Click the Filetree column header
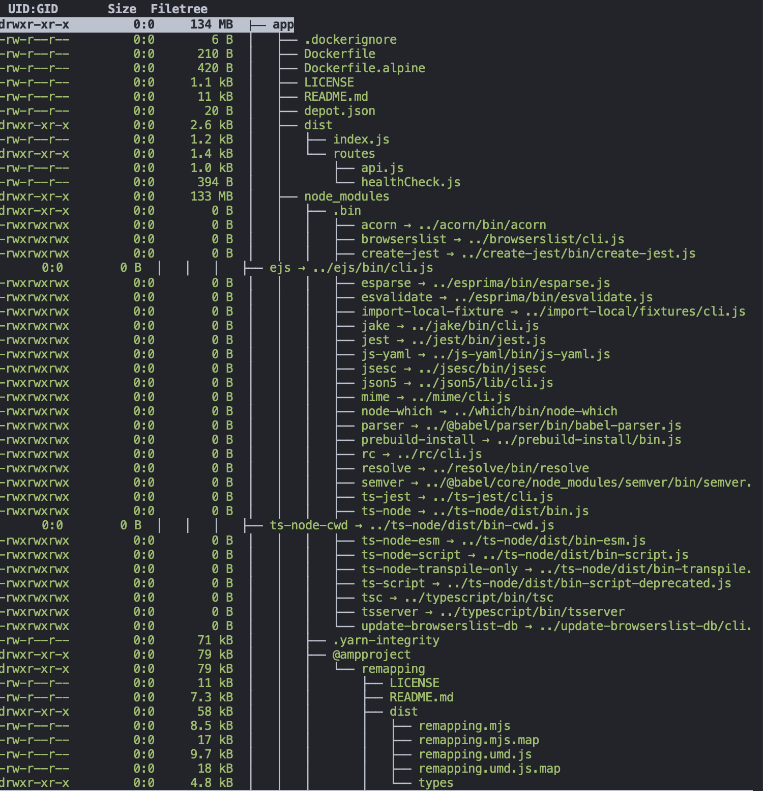Viewport: 763px width, 791px height. [x=179, y=9]
